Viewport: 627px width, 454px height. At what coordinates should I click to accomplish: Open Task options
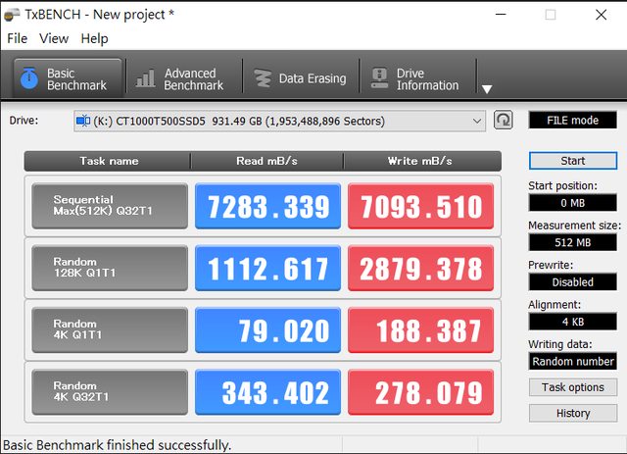(x=572, y=387)
